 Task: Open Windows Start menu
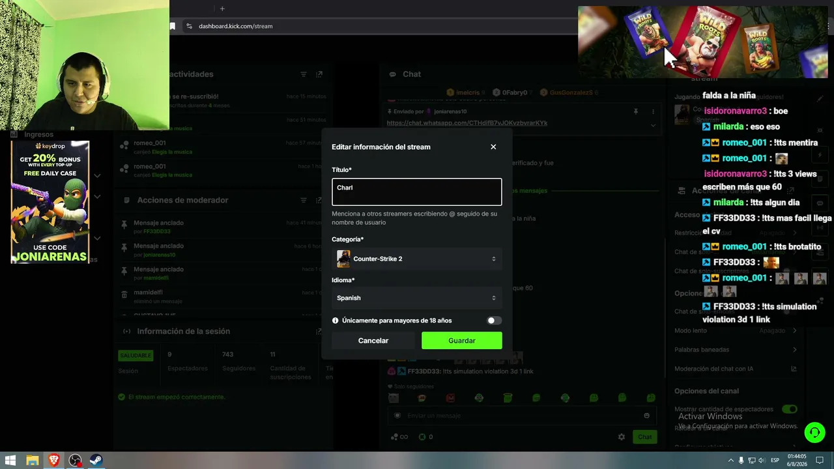[x=10, y=461]
